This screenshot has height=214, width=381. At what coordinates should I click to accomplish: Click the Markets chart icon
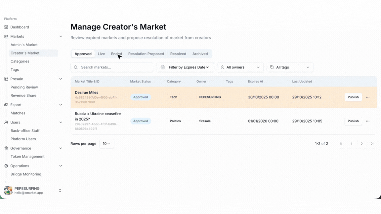6,36
